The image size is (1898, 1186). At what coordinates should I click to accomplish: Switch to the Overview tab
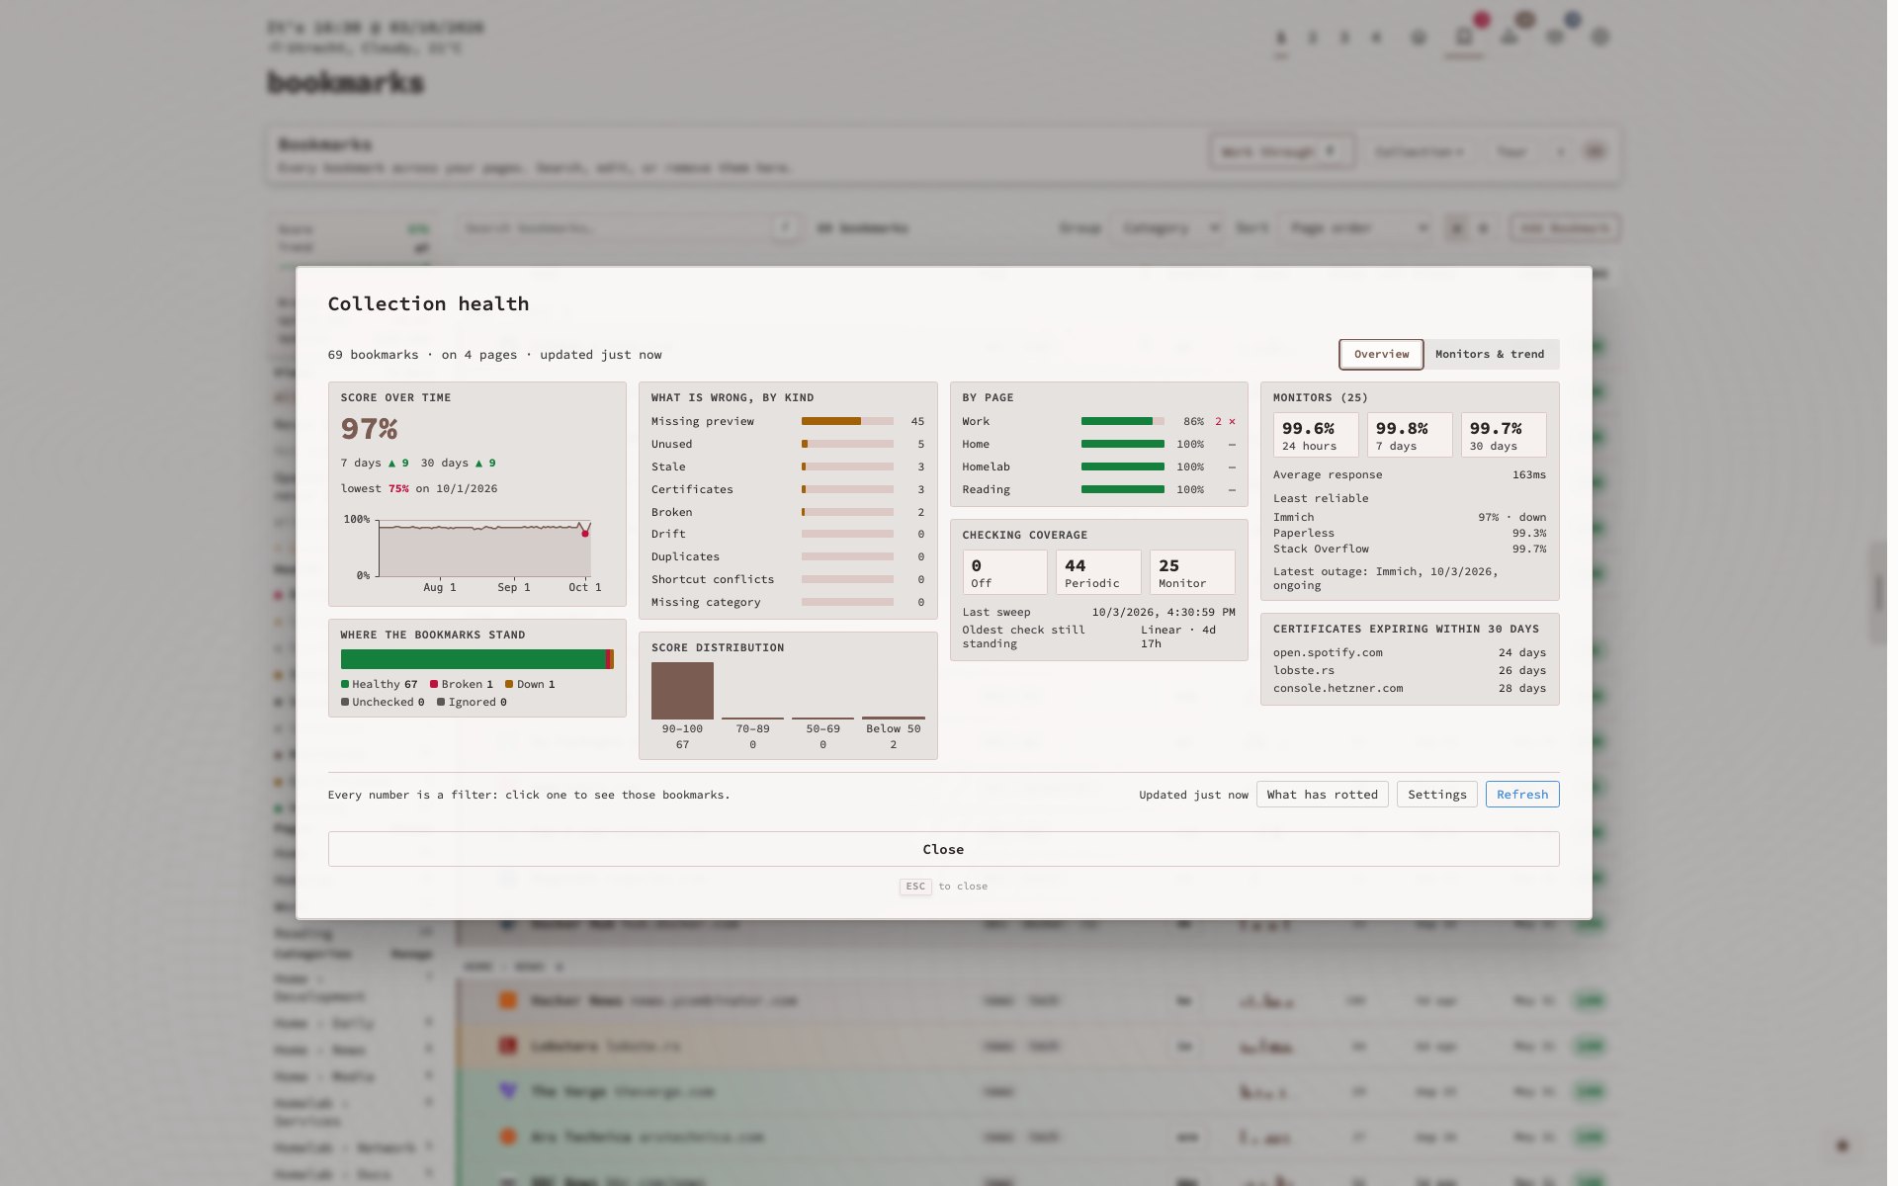pyautogui.click(x=1381, y=354)
